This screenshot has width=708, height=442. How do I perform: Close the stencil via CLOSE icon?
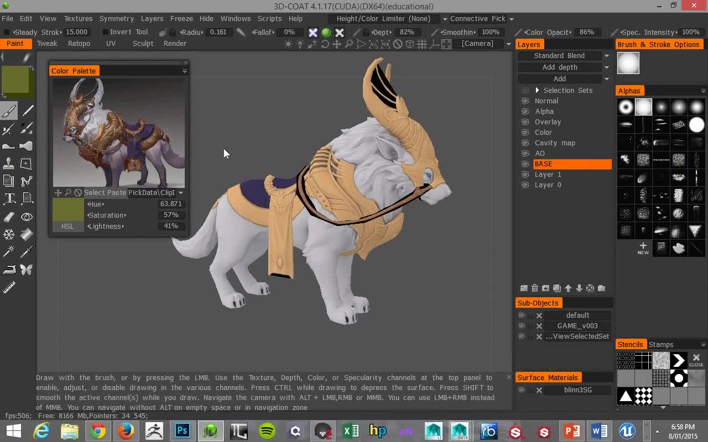[x=696, y=360]
